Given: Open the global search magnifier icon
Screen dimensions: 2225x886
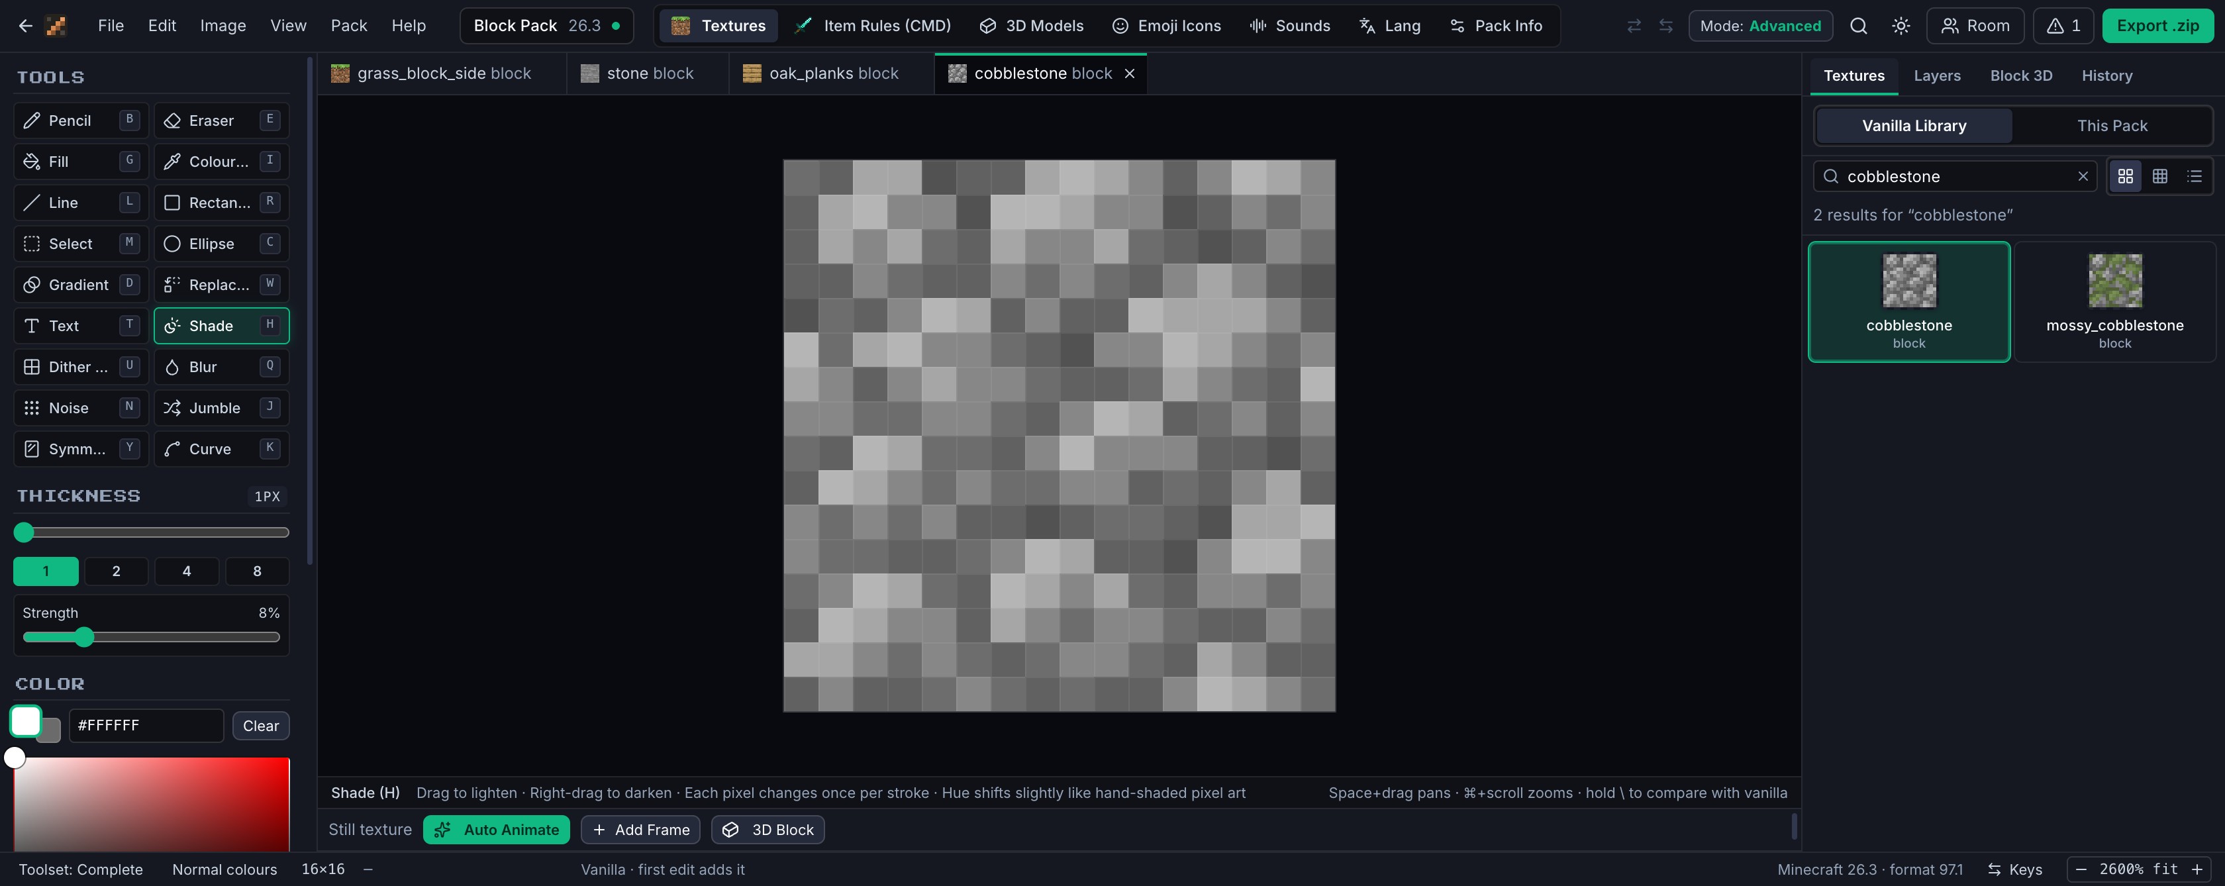Looking at the screenshot, I should 1859,26.
